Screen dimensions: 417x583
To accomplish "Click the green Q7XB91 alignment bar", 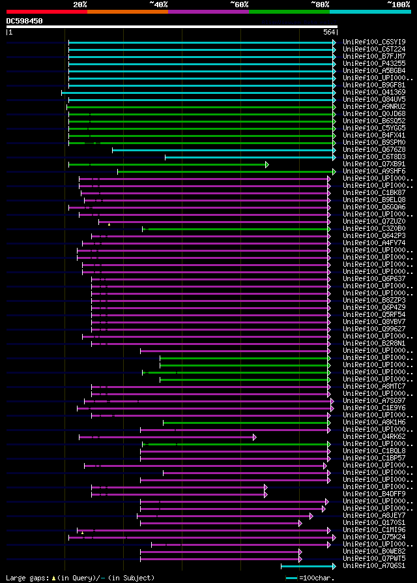I will coord(169,165).
